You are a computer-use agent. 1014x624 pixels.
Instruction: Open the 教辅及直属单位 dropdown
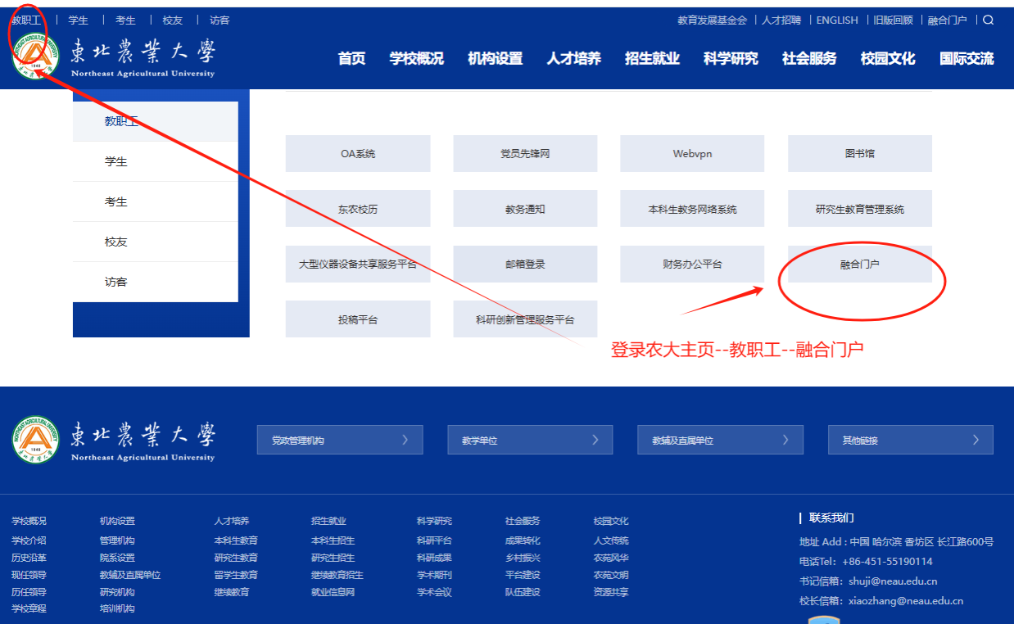[720, 440]
